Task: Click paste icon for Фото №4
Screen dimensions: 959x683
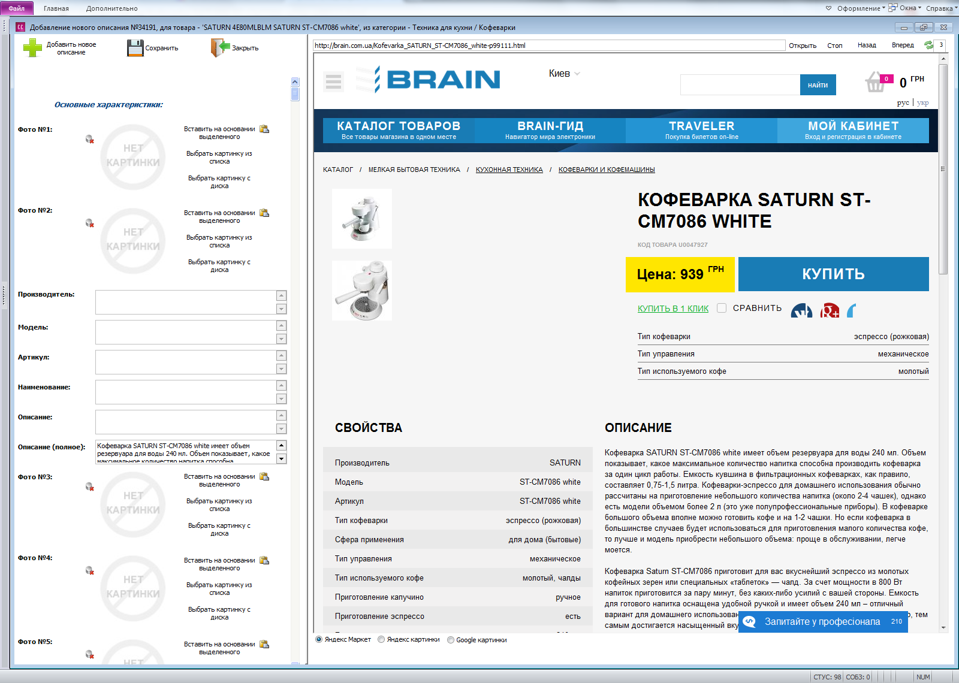Action: pos(264,560)
